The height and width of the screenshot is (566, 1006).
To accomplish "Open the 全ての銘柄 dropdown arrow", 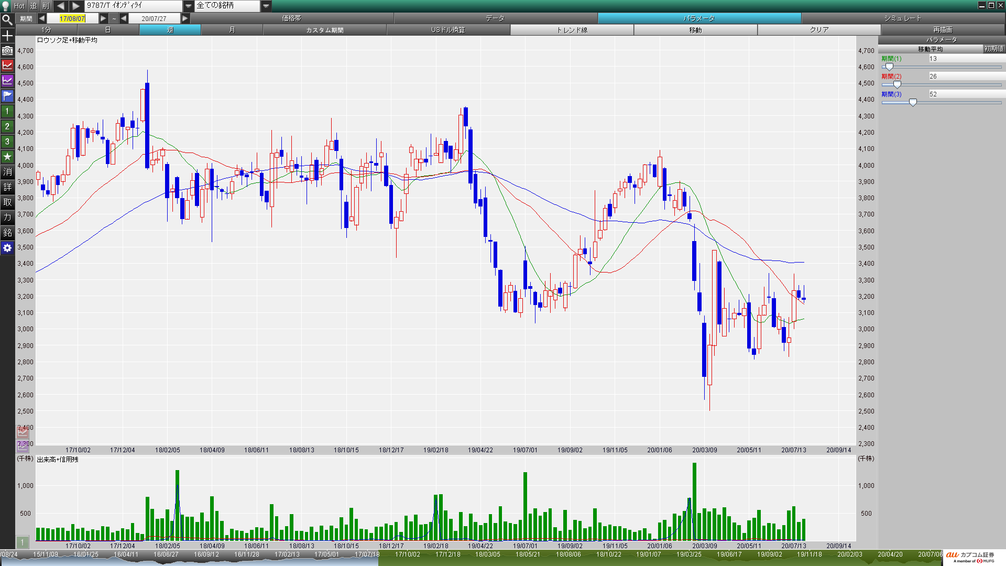I will click(x=266, y=6).
